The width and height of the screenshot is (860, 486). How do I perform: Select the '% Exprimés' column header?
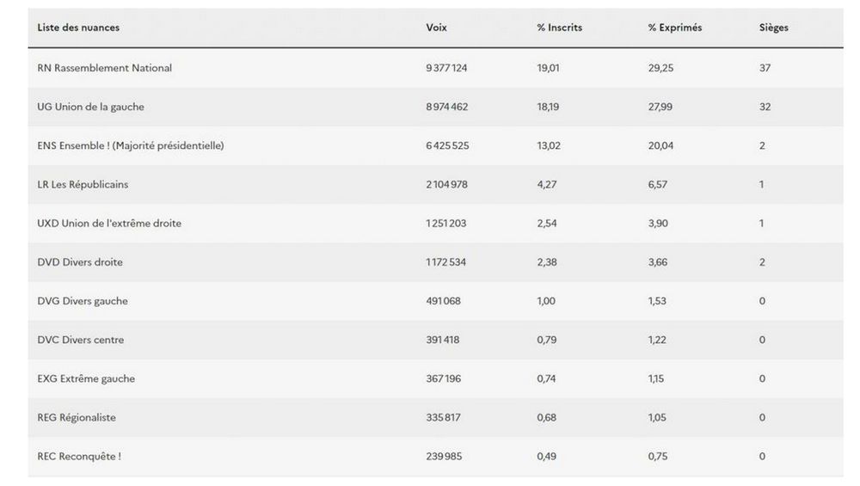point(674,28)
